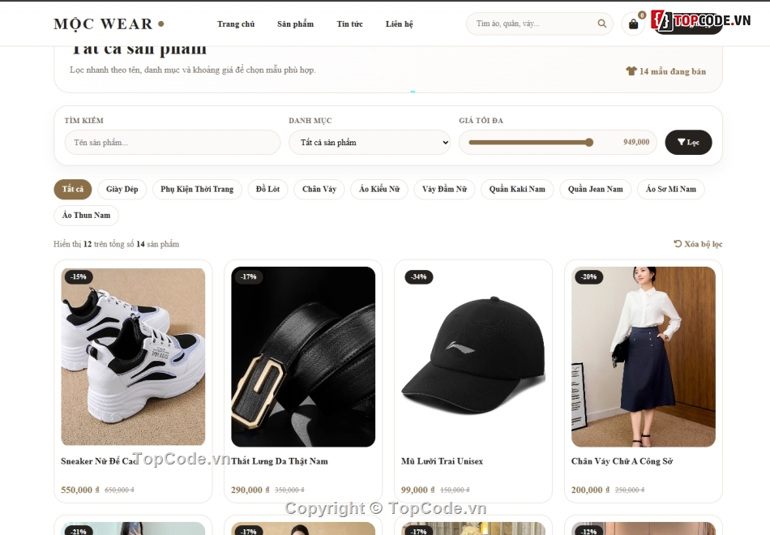Open Trang chủ menu item
The height and width of the screenshot is (535, 770).
tap(236, 24)
